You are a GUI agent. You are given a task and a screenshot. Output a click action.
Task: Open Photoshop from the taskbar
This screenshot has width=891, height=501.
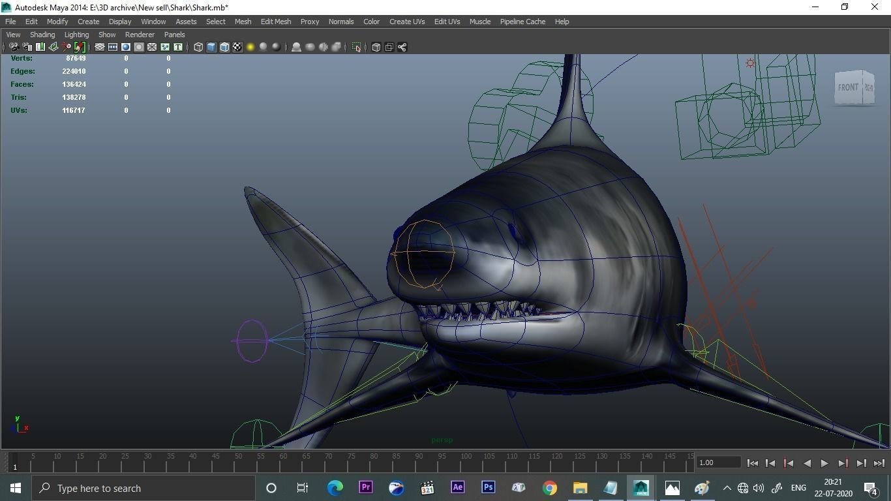(488, 487)
